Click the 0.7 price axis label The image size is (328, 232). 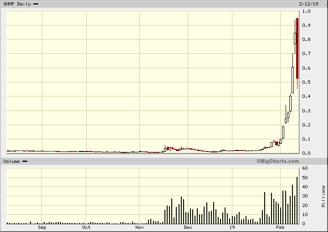pyautogui.click(x=306, y=54)
